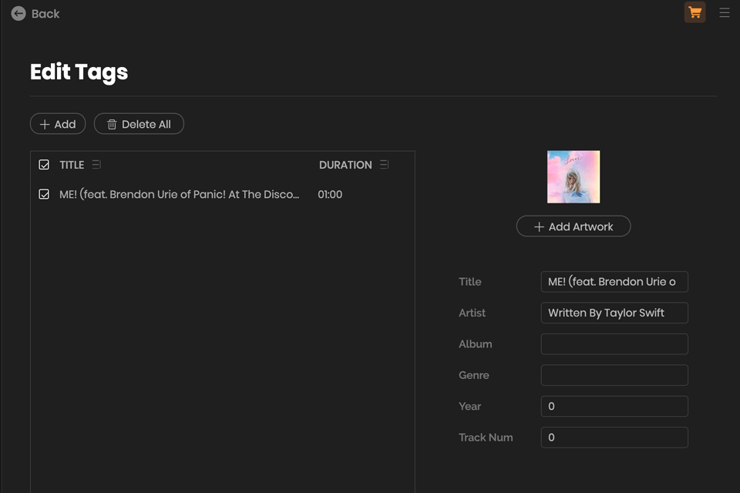
Task: Click the trash icon on Delete All
Action: coord(112,124)
